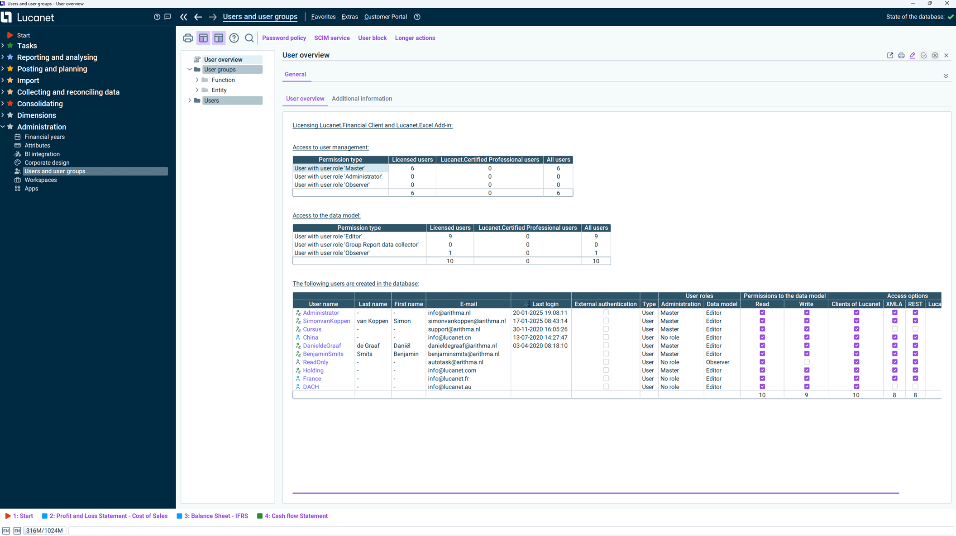Open the Customer Portal menu
The height and width of the screenshot is (536, 956).
(386, 17)
